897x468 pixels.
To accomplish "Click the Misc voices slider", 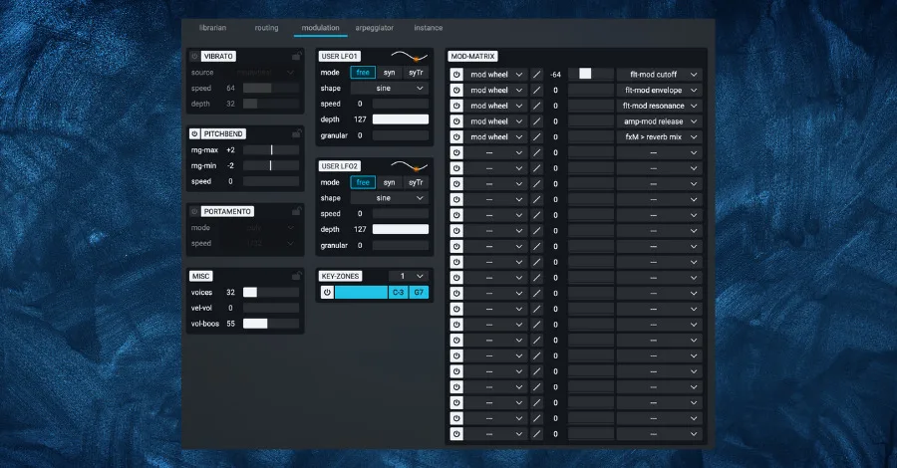I will [x=271, y=292].
